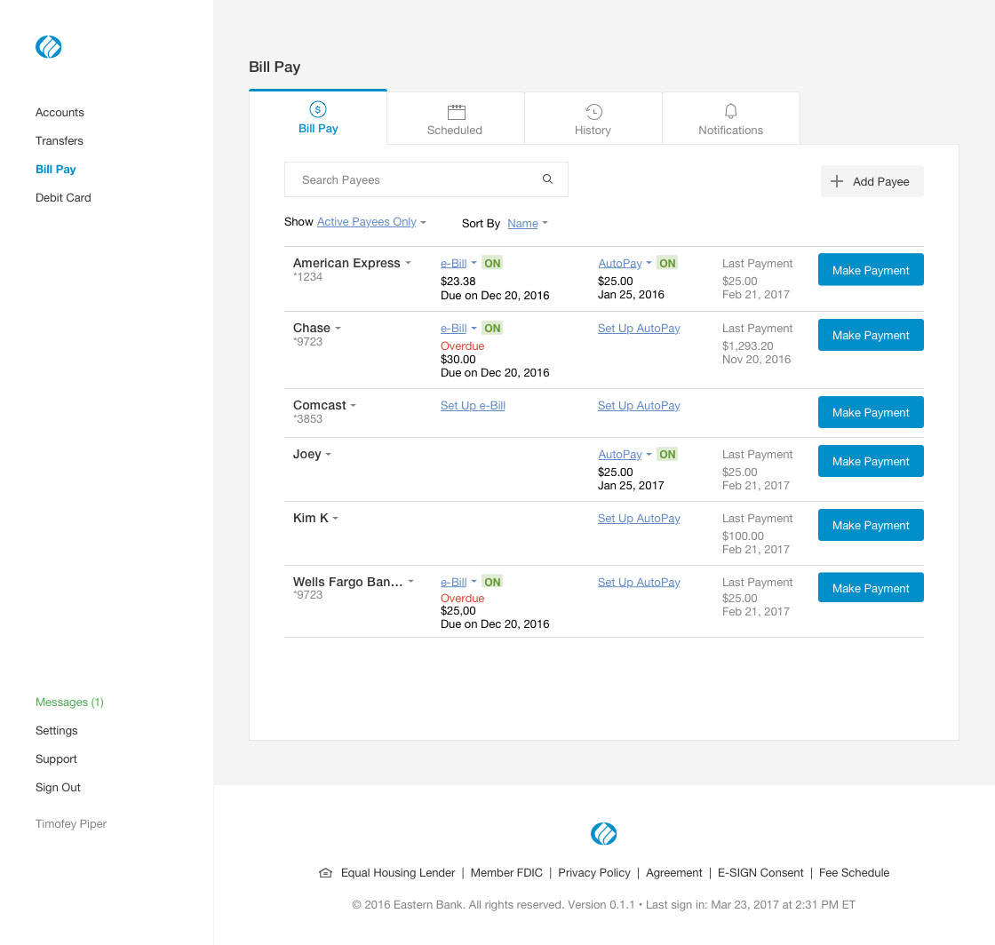The width and height of the screenshot is (995, 945).
Task: Click the user name Timofey Piper
Action: (x=71, y=824)
